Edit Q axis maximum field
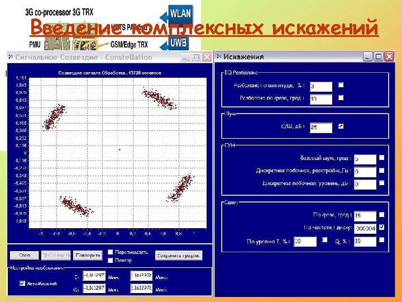This screenshot has height=302, width=402. click(x=141, y=288)
